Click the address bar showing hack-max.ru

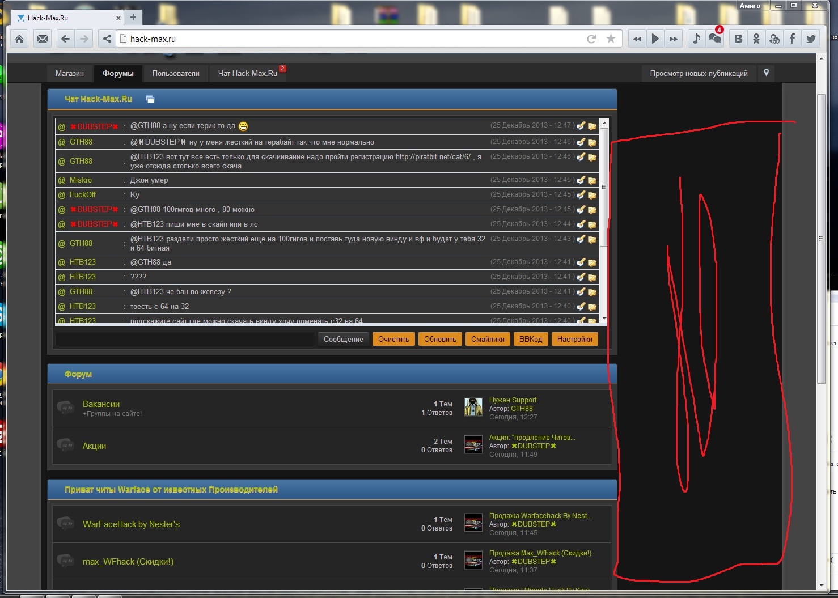tap(352, 39)
